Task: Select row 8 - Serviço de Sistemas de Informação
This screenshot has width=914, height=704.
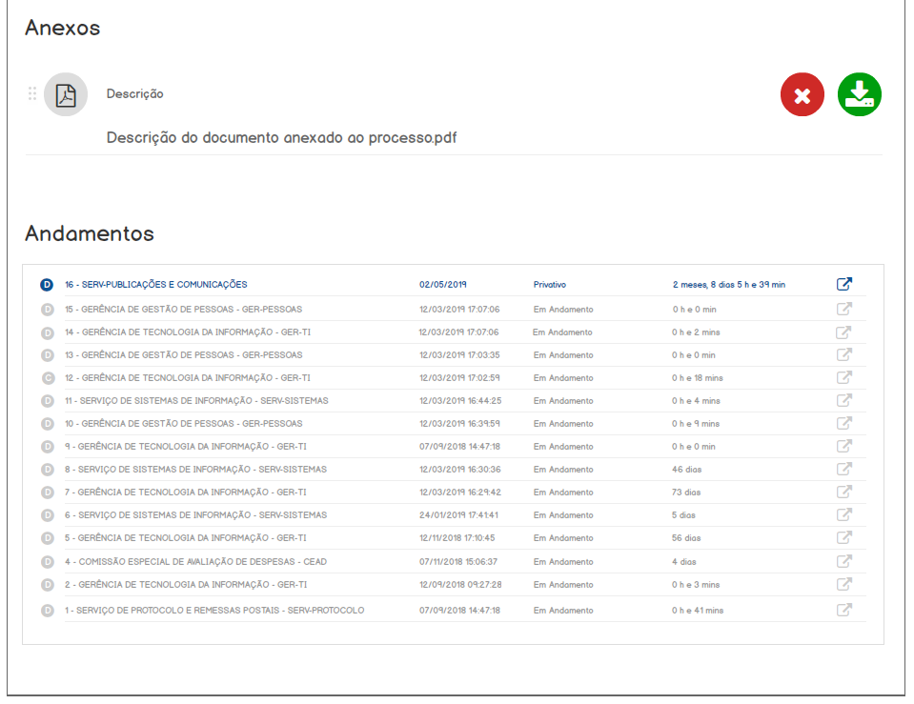Action: 195,470
